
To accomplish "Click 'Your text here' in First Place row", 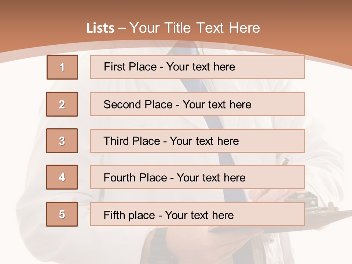I will [201, 67].
